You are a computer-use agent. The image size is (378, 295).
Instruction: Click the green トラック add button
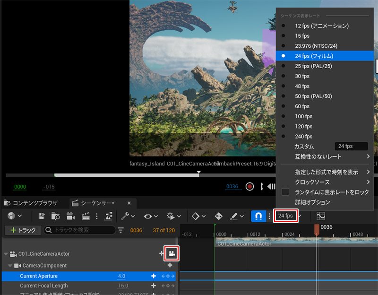tap(22, 230)
